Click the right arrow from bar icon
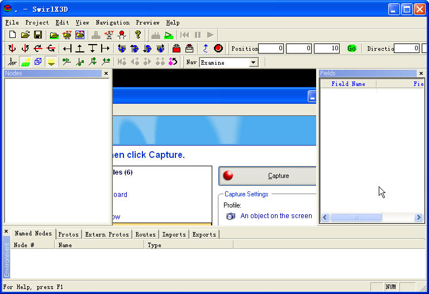Screen dimensions: 429x294 pos(106,49)
